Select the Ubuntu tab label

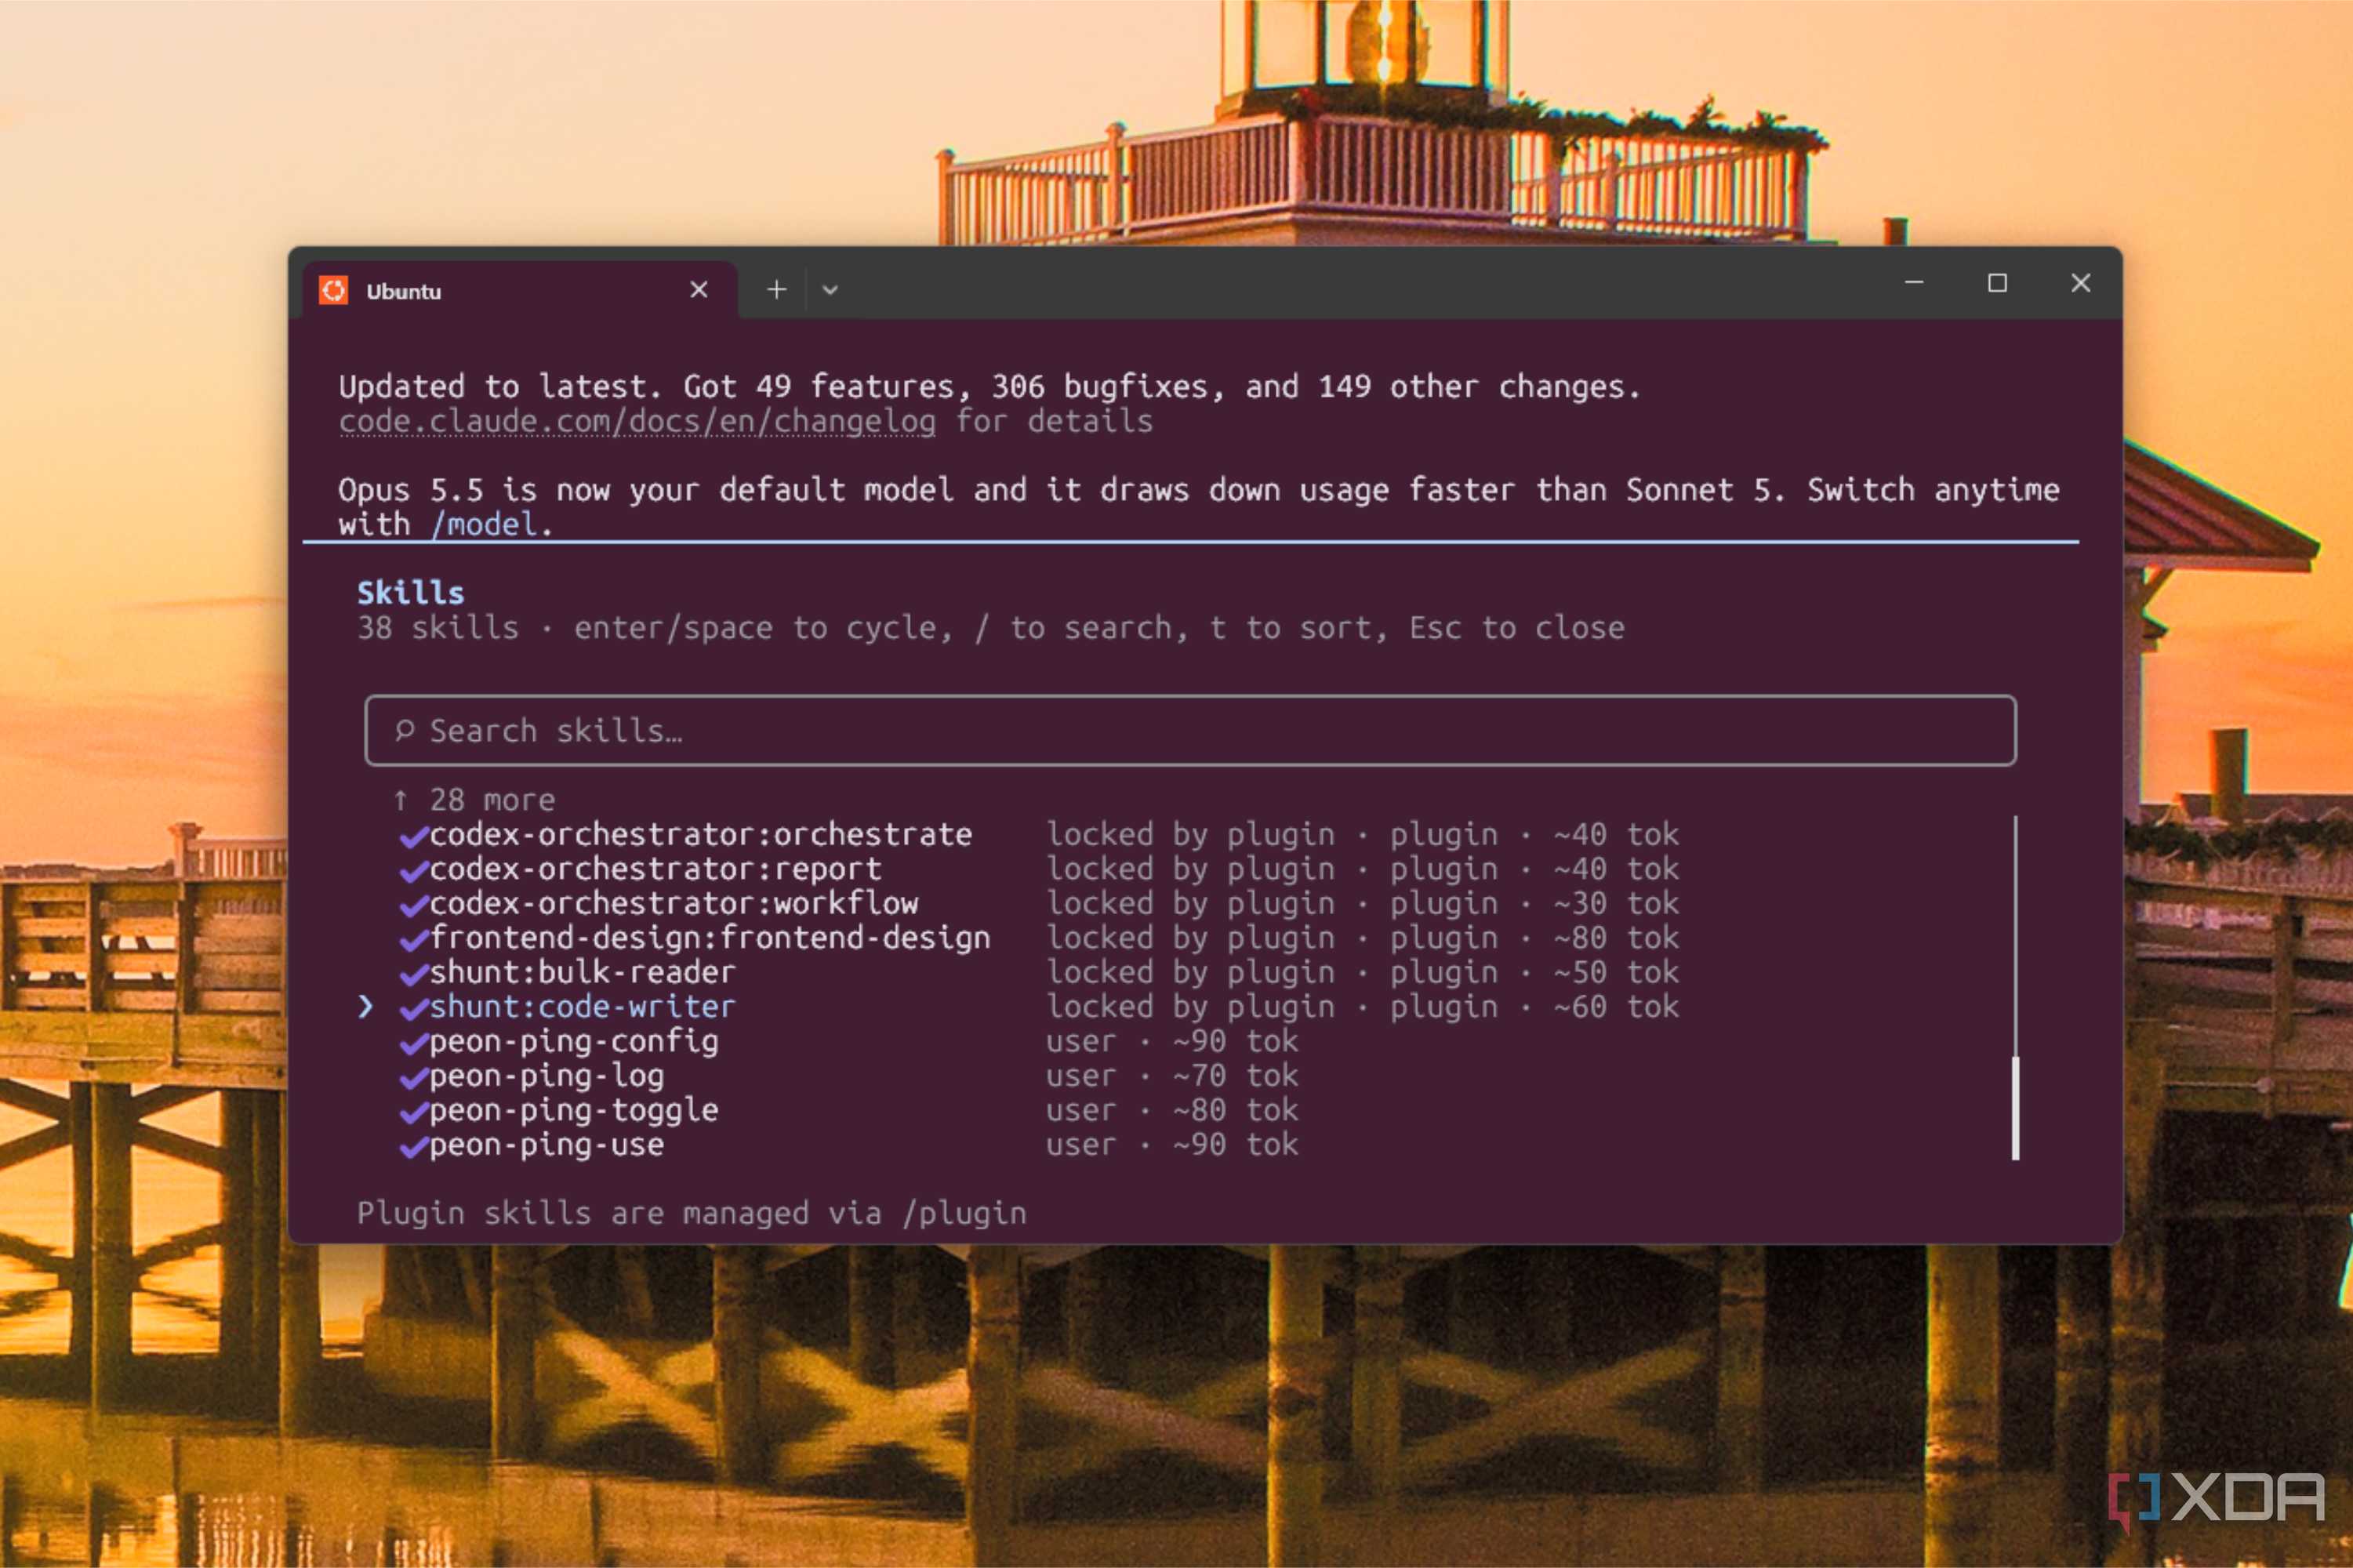[404, 291]
